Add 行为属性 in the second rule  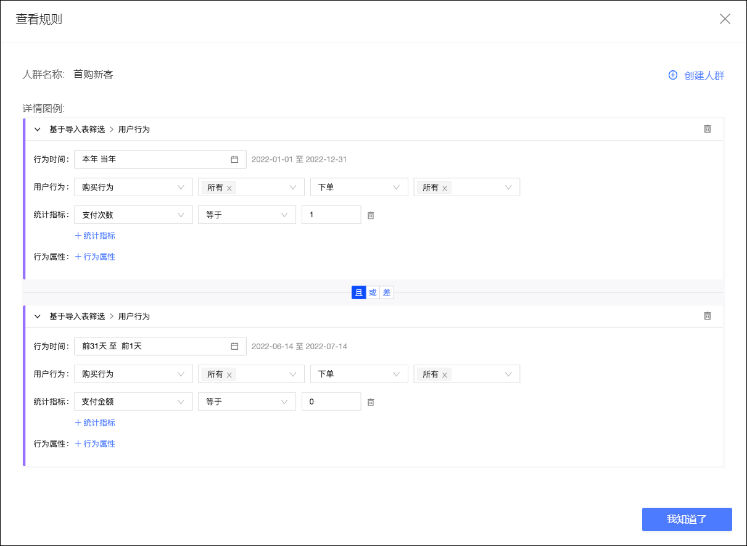pyautogui.click(x=95, y=444)
